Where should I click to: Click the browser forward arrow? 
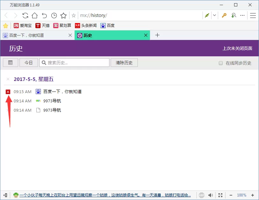[15, 15]
